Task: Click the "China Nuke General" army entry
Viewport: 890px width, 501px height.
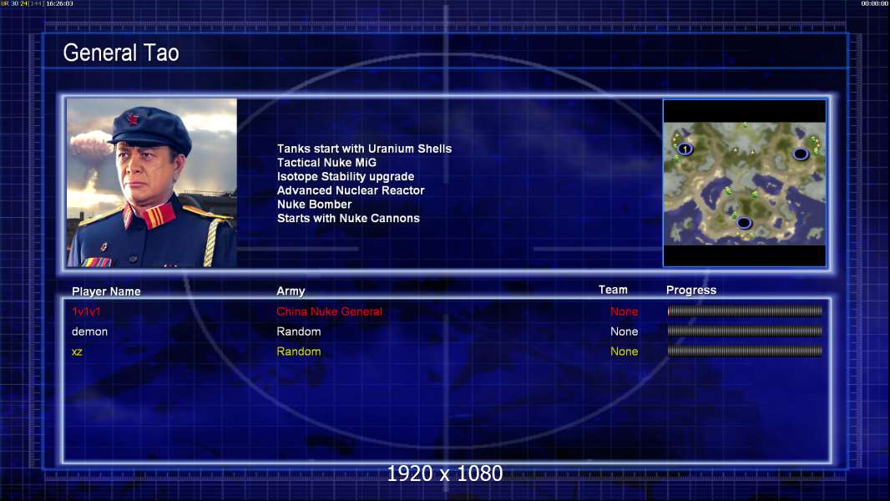Action: point(329,311)
